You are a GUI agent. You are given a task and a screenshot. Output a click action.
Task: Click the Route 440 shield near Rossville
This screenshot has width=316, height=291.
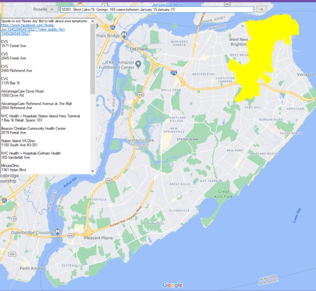click(x=109, y=180)
